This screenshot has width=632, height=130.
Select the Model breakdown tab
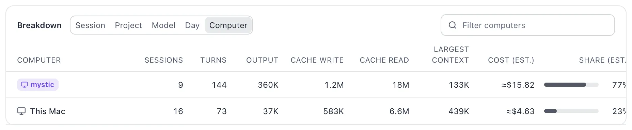click(163, 25)
